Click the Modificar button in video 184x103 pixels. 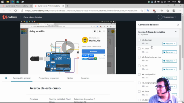(93, 51)
